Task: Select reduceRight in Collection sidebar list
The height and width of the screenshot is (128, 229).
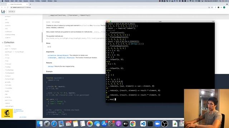Action: [x=9, y=106]
